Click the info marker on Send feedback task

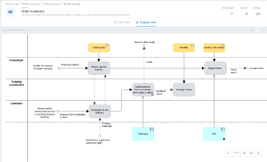tap(152, 95)
